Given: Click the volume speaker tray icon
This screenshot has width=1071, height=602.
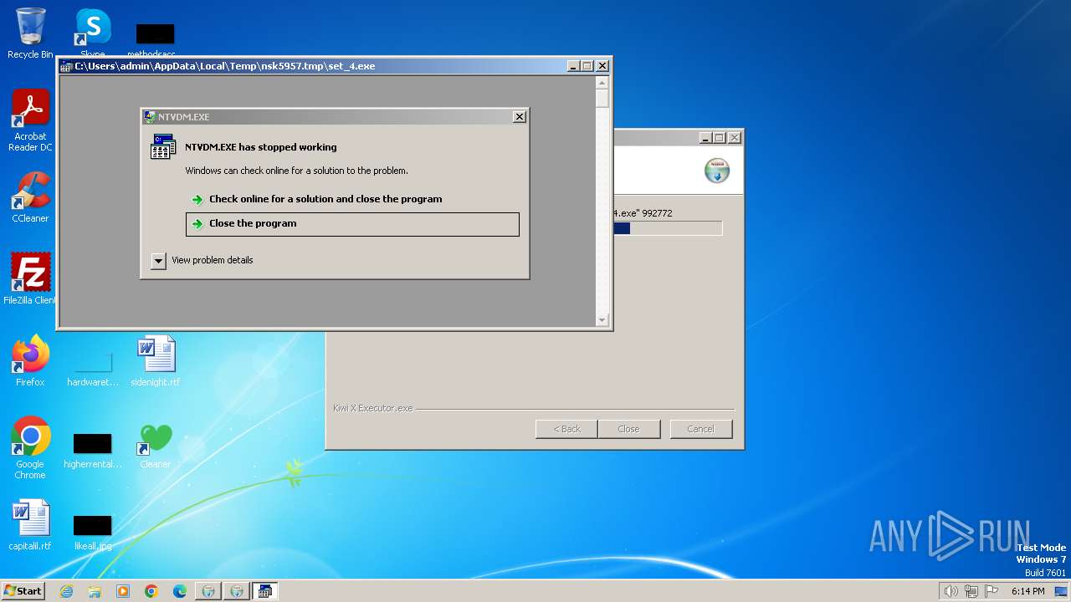Looking at the screenshot, I should pos(951,591).
